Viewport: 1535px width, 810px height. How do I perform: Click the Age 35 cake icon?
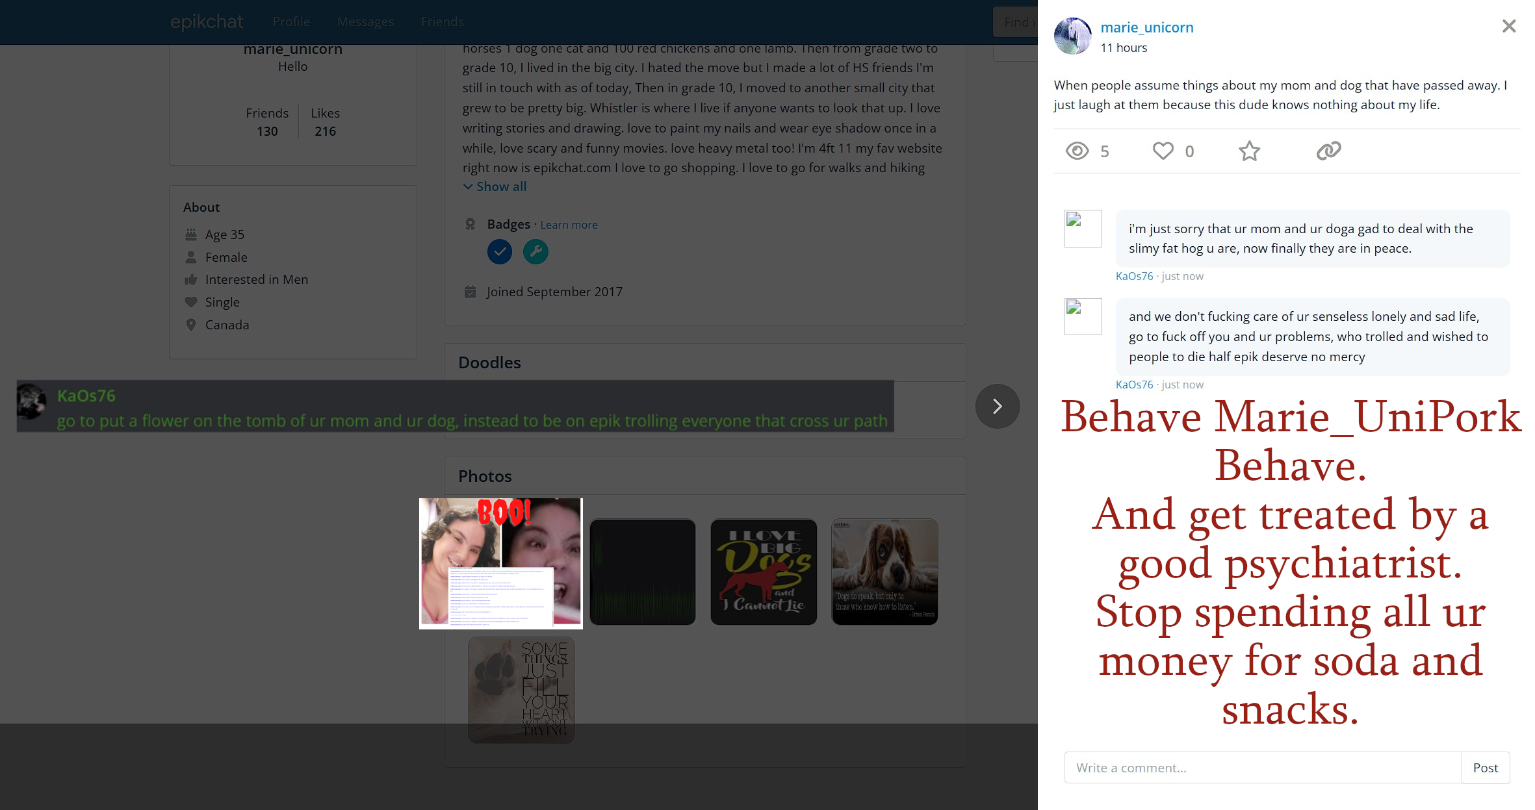(191, 234)
